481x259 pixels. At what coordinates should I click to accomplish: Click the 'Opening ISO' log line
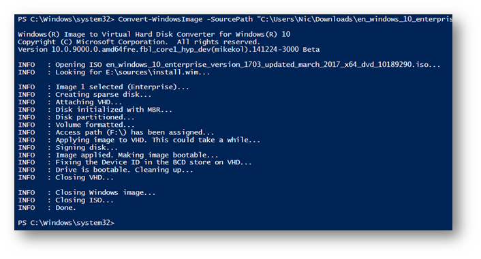229,65
